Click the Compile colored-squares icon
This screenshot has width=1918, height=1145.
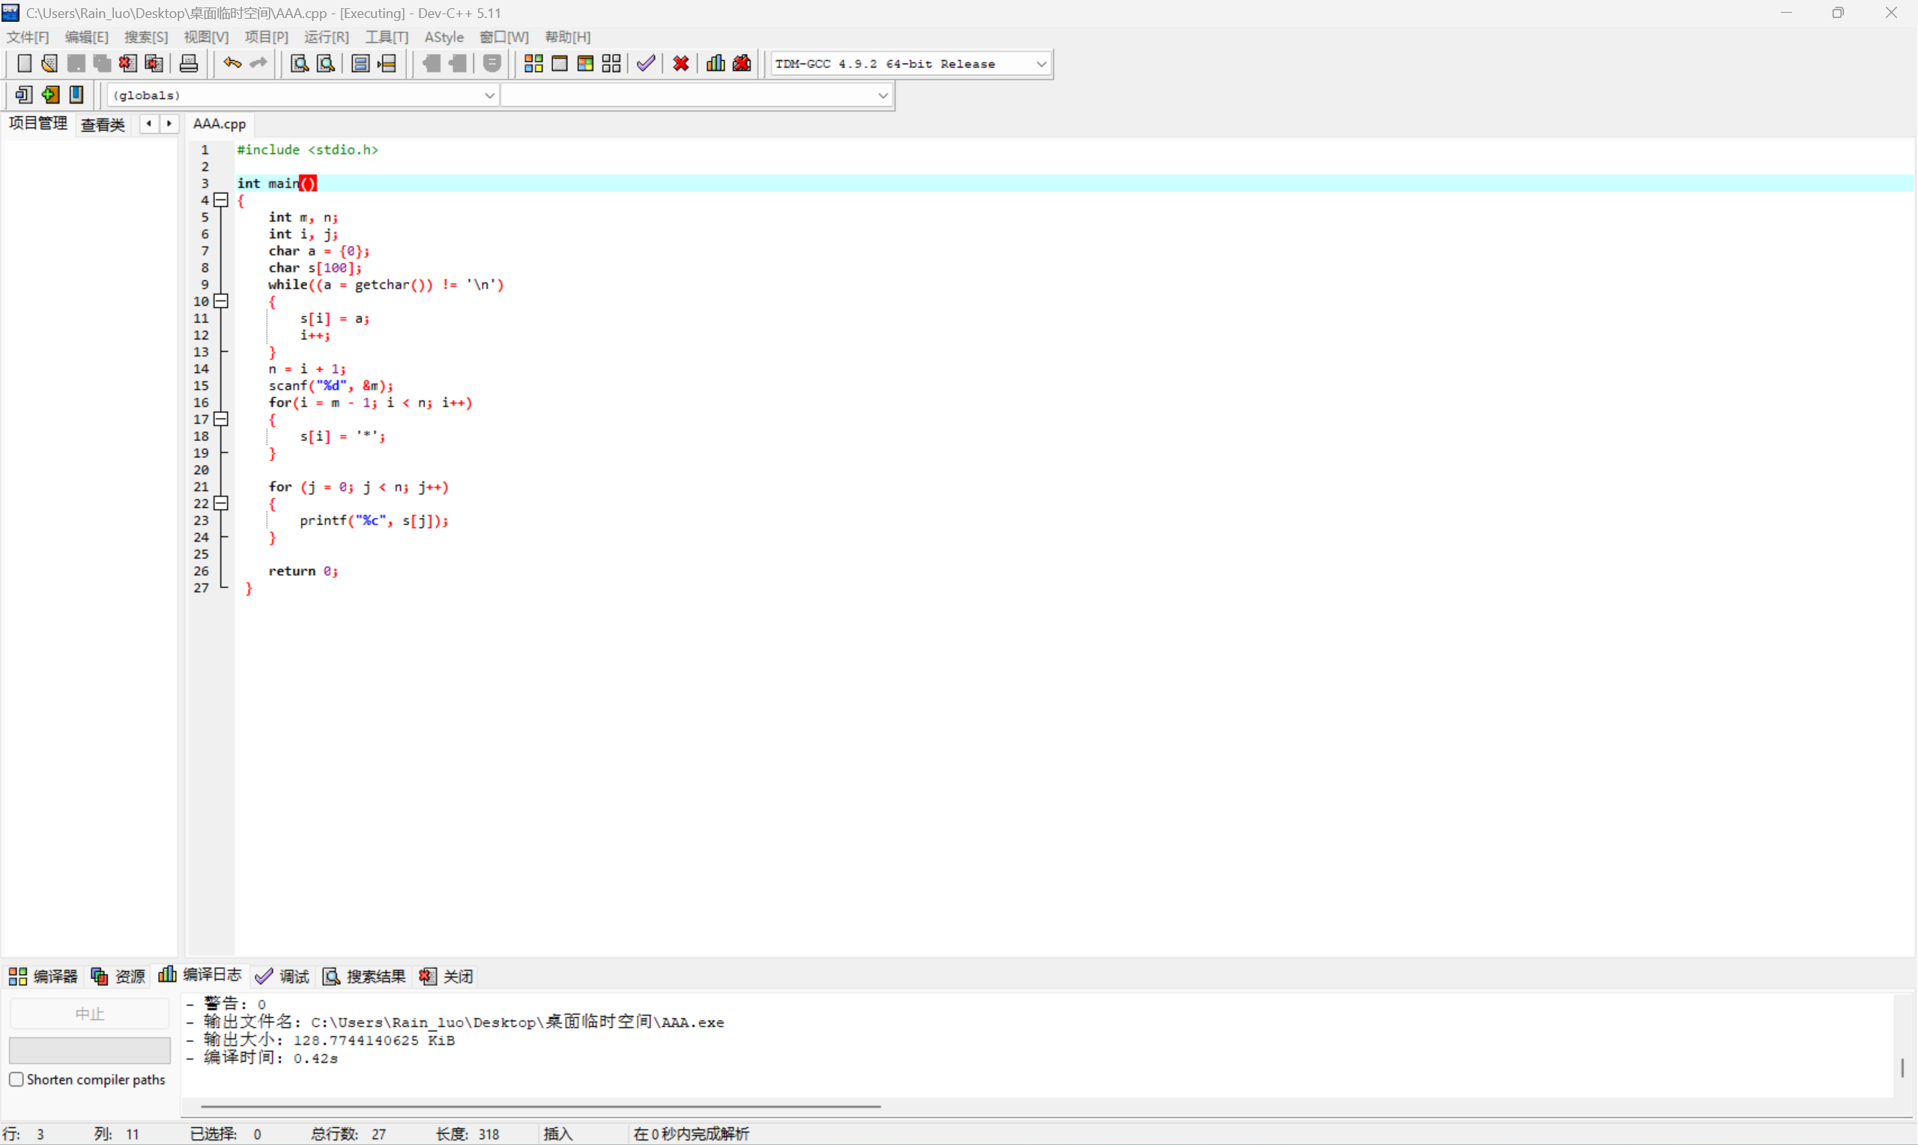point(533,63)
